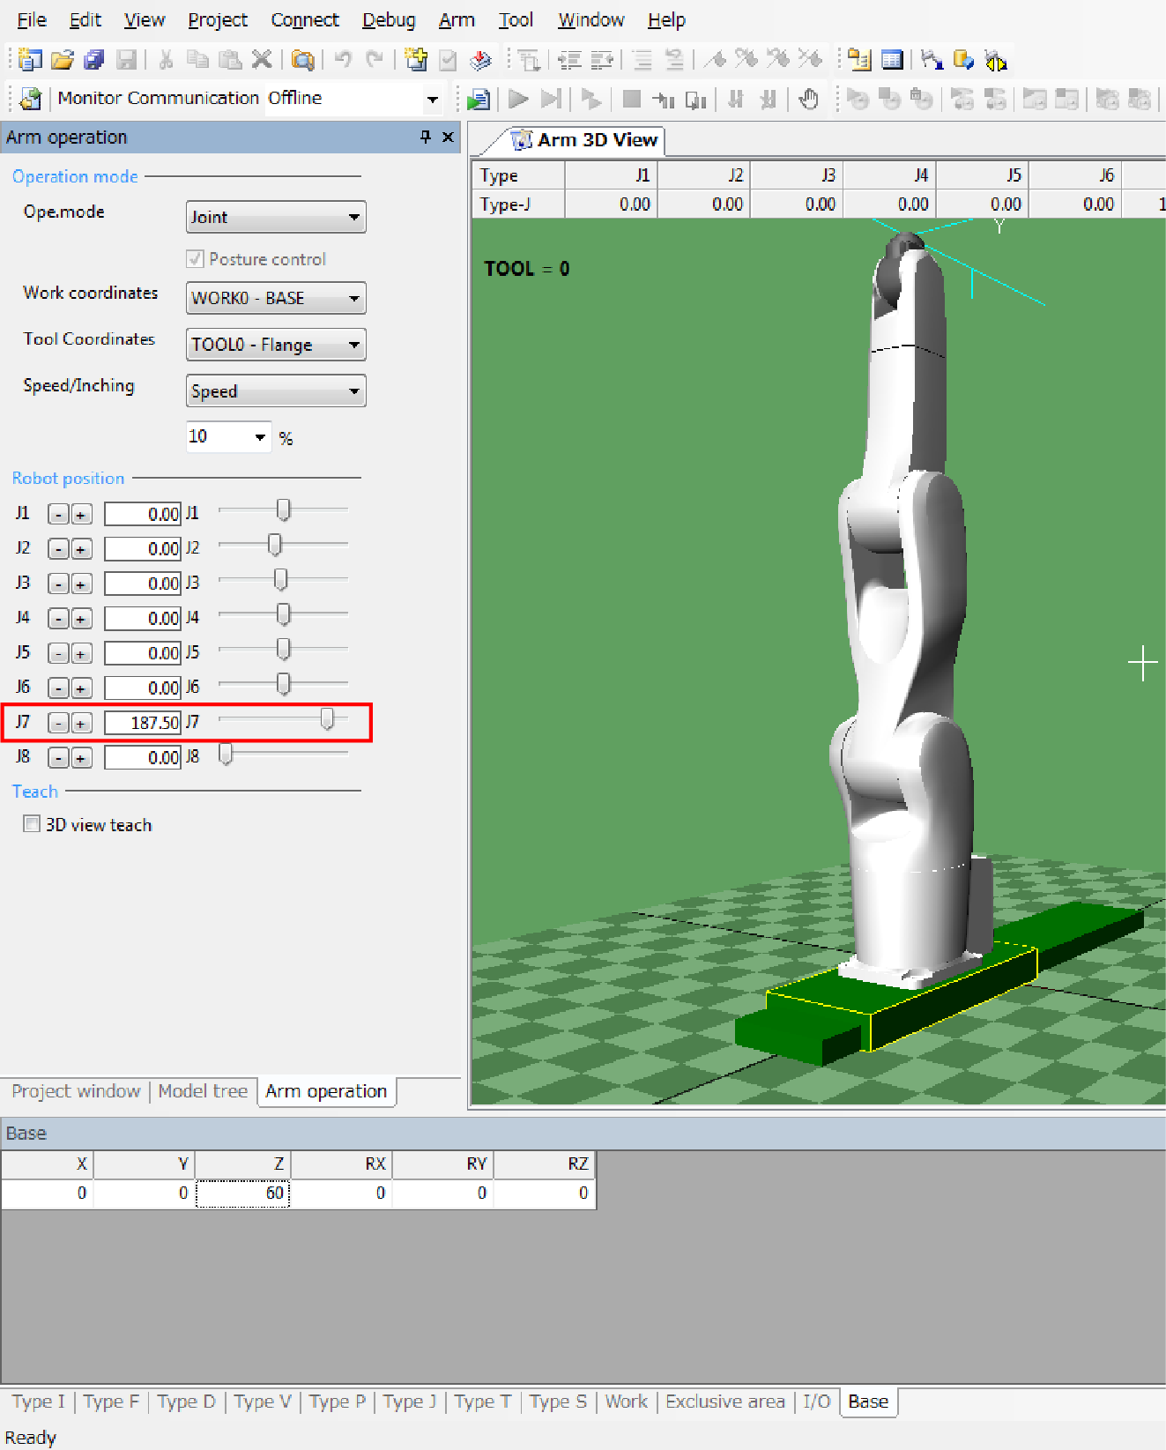
Task: Click the Open project folder icon
Action: point(62,60)
